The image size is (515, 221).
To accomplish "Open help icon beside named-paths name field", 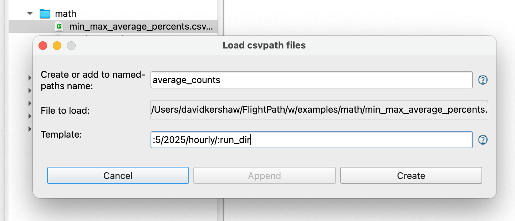I will coord(483,80).
